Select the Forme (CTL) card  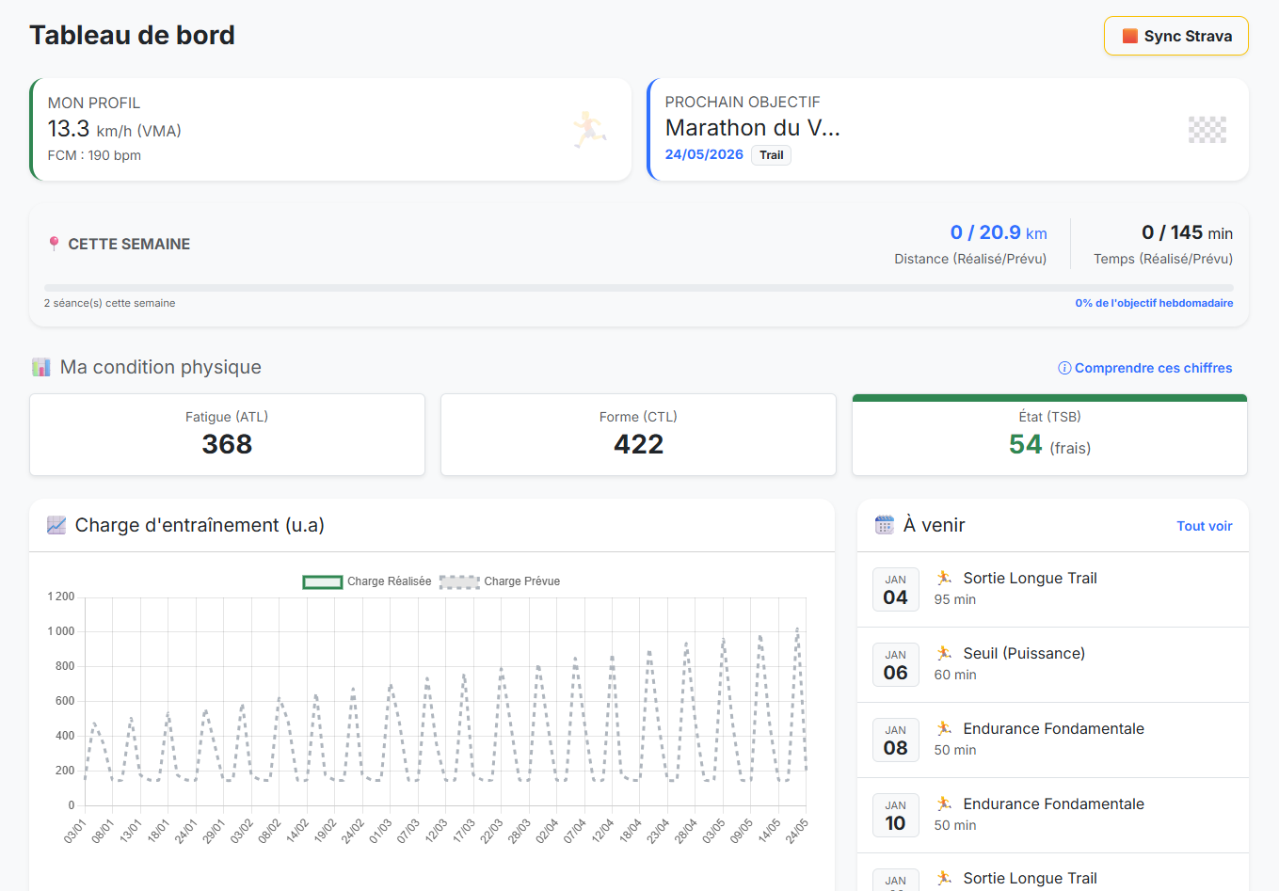click(x=638, y=435)
